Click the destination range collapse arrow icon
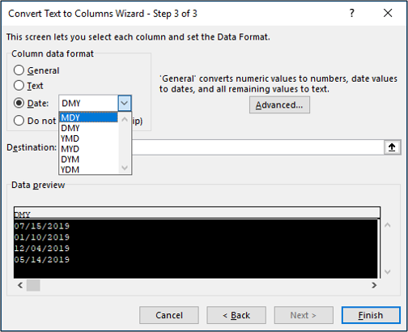Image resolution: width=408 pixels, height=332 pixels. pyautogui.click(x=392, y=147)
